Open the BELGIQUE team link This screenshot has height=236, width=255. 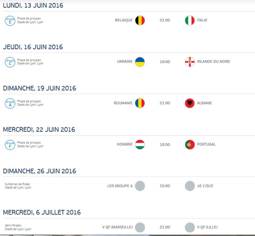point(124,20)
